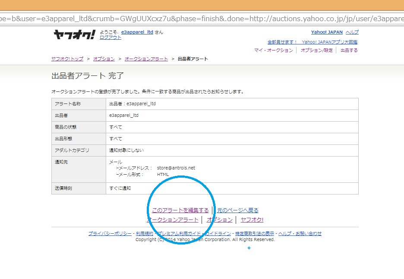Open the ヘルプ・お問い合わせ footer link

(300, 233)
